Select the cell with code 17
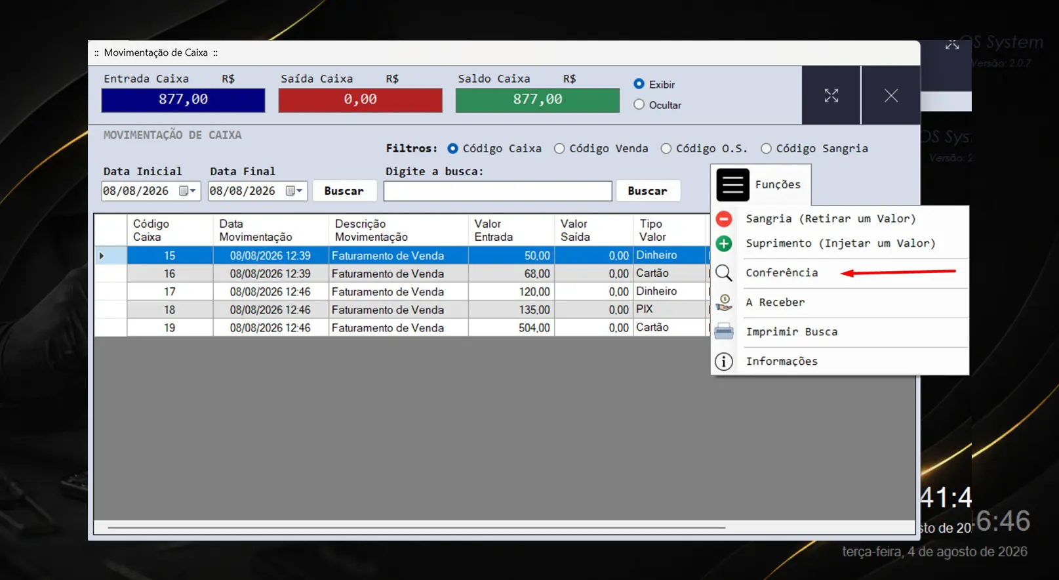The height and width of the screenshot is (580, 1059). tap(170, 292)
